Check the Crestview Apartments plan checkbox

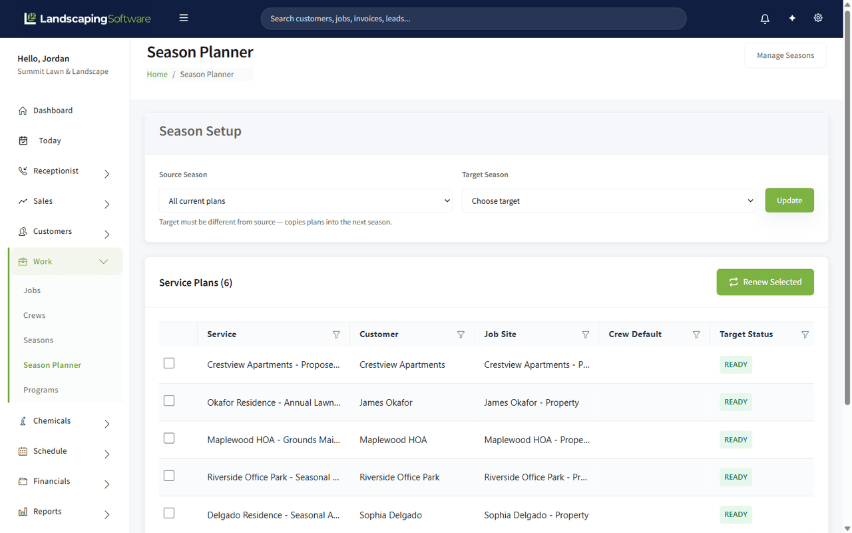(169, 363)
